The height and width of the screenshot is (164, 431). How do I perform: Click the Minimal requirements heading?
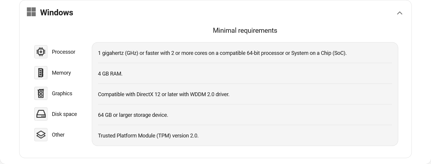pos(245,30)
